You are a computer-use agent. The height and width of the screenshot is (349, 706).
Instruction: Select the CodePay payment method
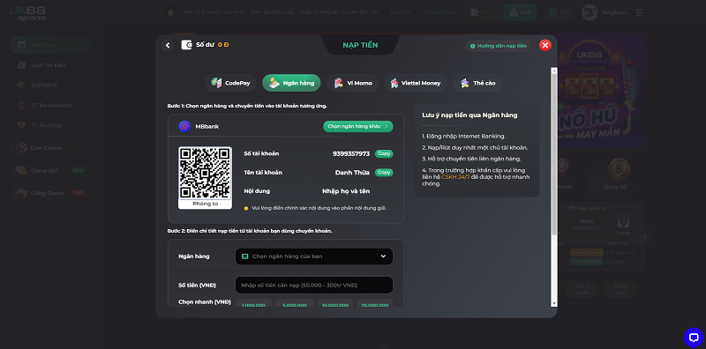click(230, 83)
